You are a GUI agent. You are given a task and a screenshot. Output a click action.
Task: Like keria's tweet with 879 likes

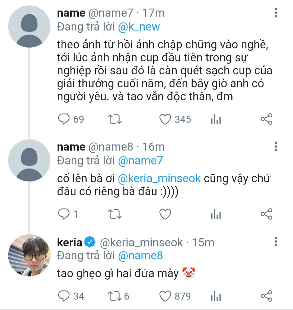165,296
